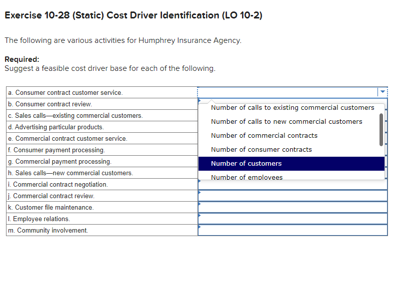This screenshot has width=415, height=281.
Task: Click 'k. Customer file maintenance.' label
Action: pyautogui.click(x=51, y=208)
